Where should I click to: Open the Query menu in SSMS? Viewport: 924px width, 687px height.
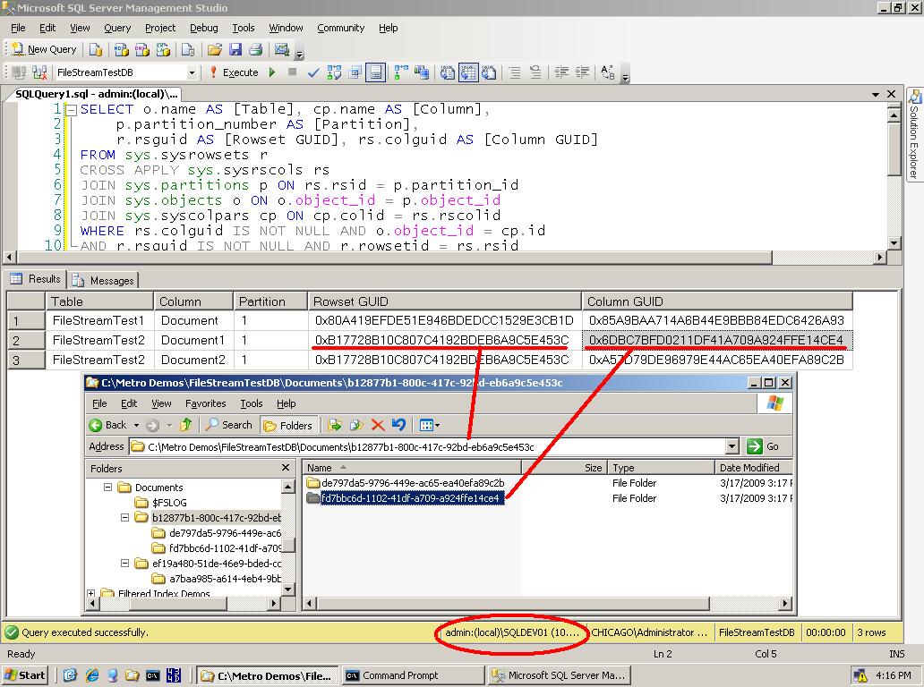coord(117,28)
